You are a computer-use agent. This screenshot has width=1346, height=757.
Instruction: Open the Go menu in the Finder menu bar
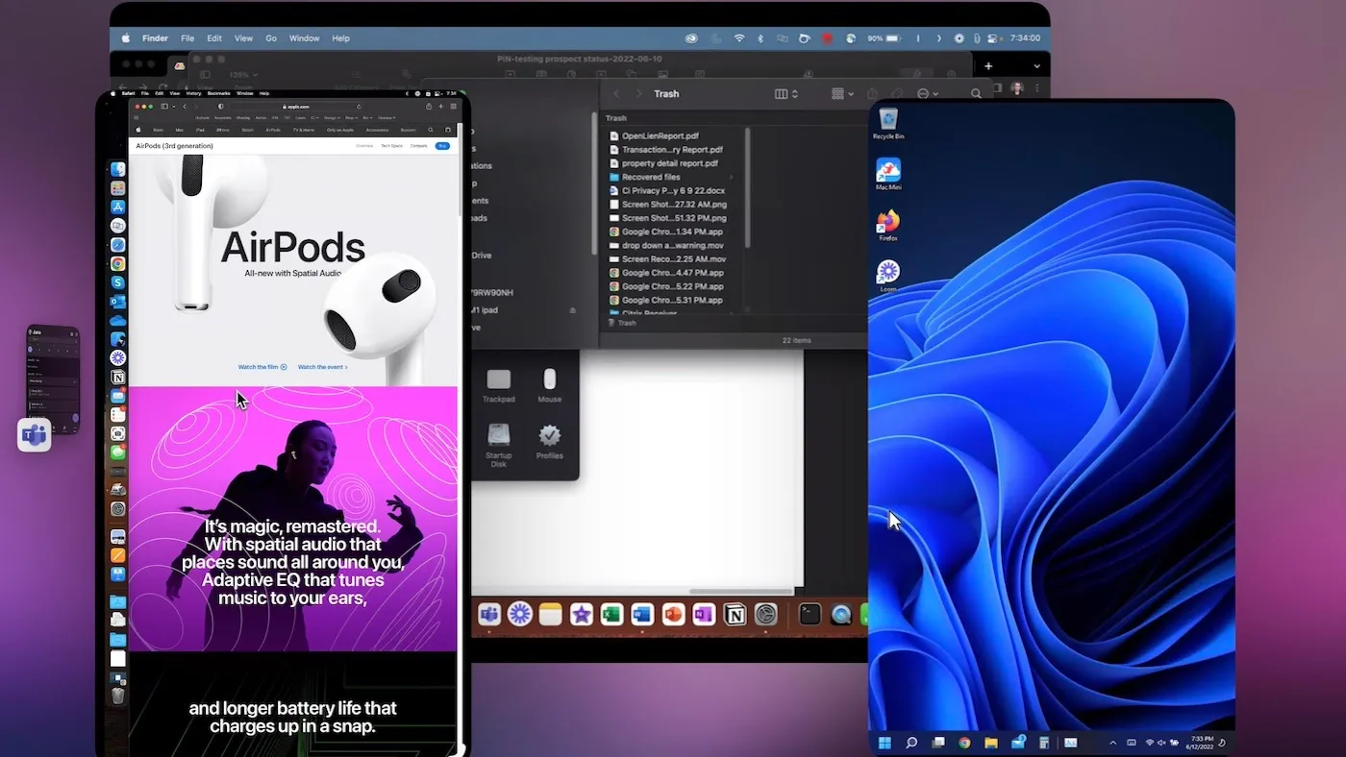pyautogui.click(x=270, y=38)
